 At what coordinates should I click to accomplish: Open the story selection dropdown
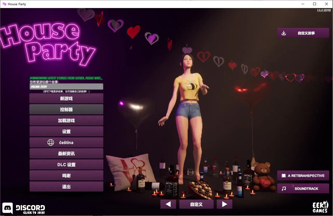[66, 86]
